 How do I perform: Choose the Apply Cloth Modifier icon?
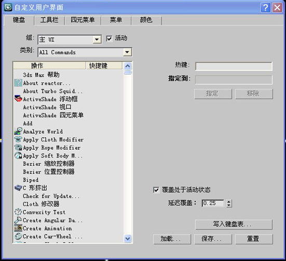pyautogui.click(x=18, y=139)
